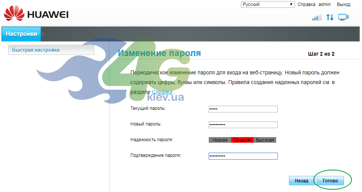
Task: Open the Настройки tab
Action: click(x=21, y=34)
